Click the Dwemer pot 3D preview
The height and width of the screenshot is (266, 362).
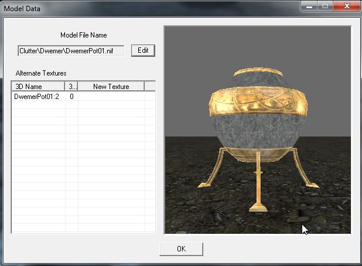258,130
